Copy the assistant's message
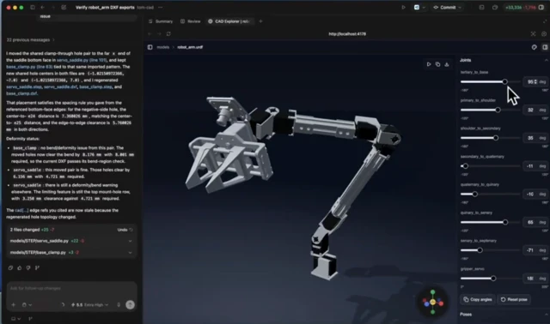 10,268
